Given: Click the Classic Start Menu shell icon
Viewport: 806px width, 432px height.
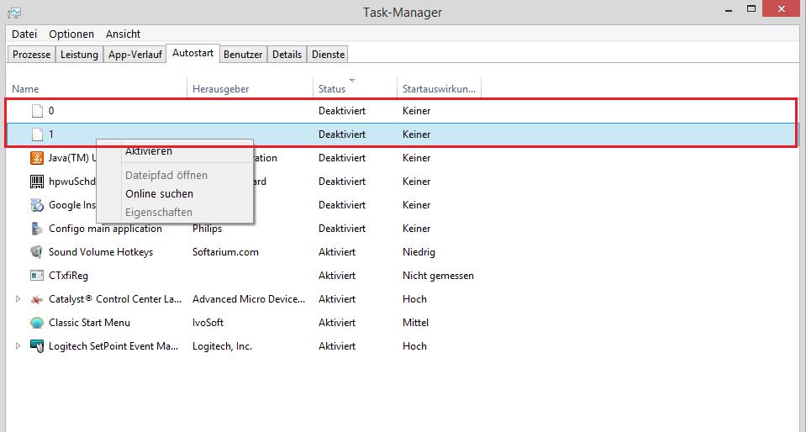Looking at the screenshot, I should 37,323.
